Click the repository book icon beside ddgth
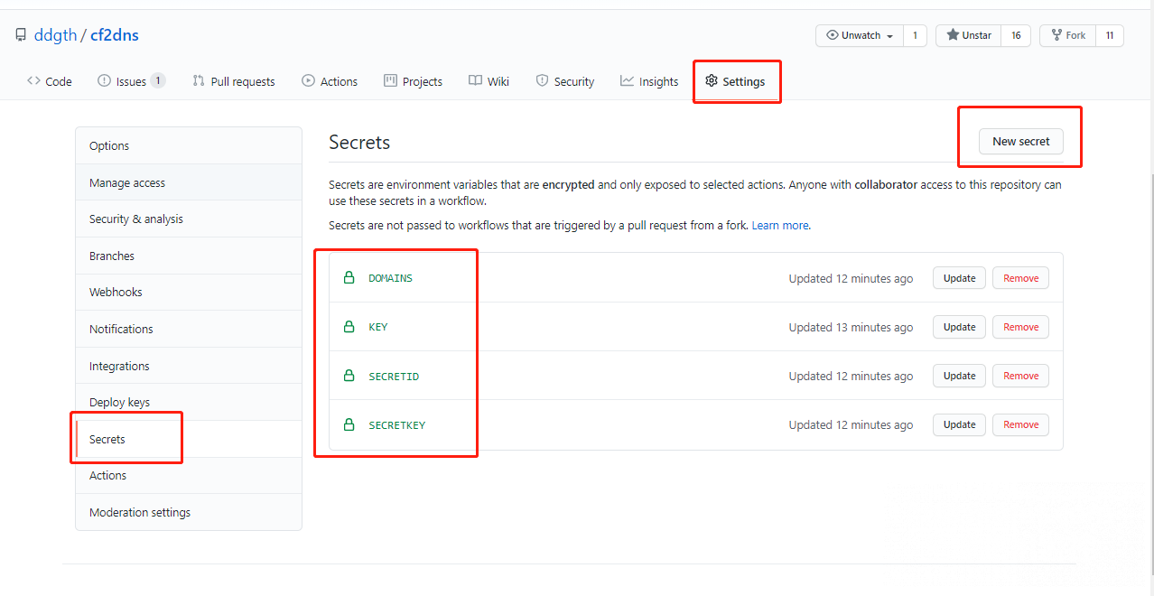 pos(21,35)
